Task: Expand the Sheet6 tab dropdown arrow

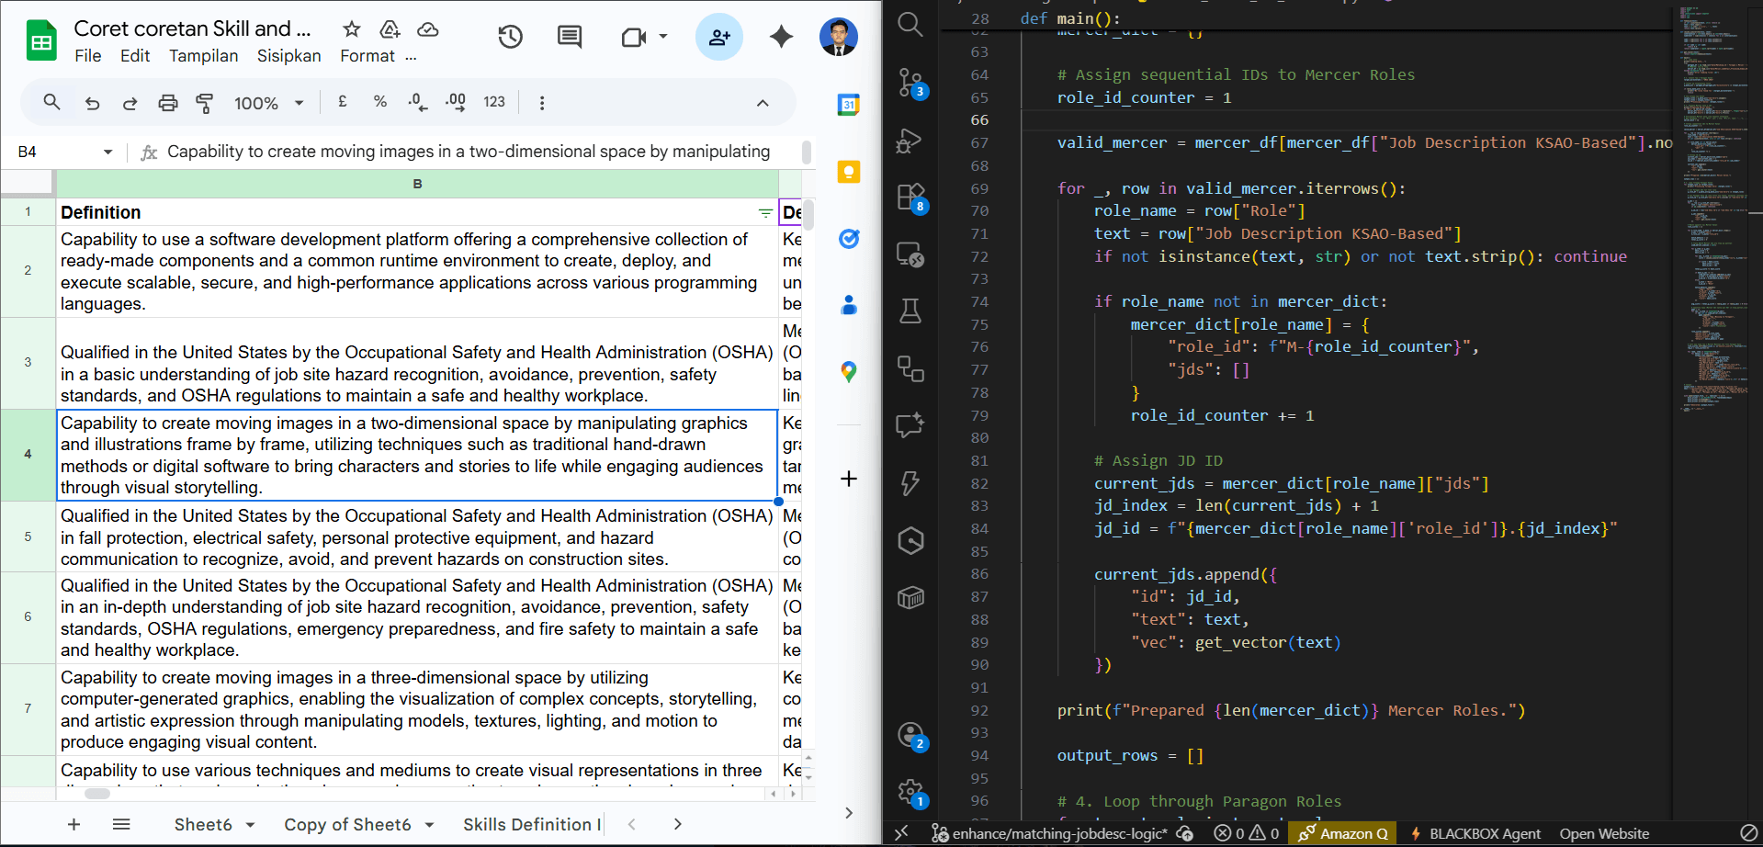Action: pos(250,825)
